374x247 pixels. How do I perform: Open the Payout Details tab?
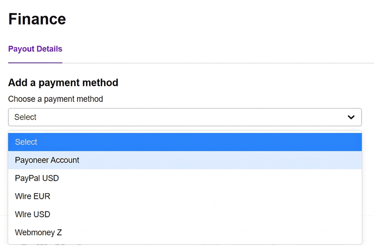[35, 49]
